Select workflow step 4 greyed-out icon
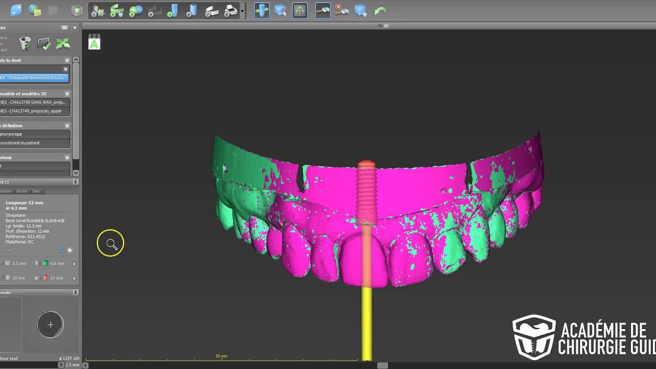 point(155,11)
